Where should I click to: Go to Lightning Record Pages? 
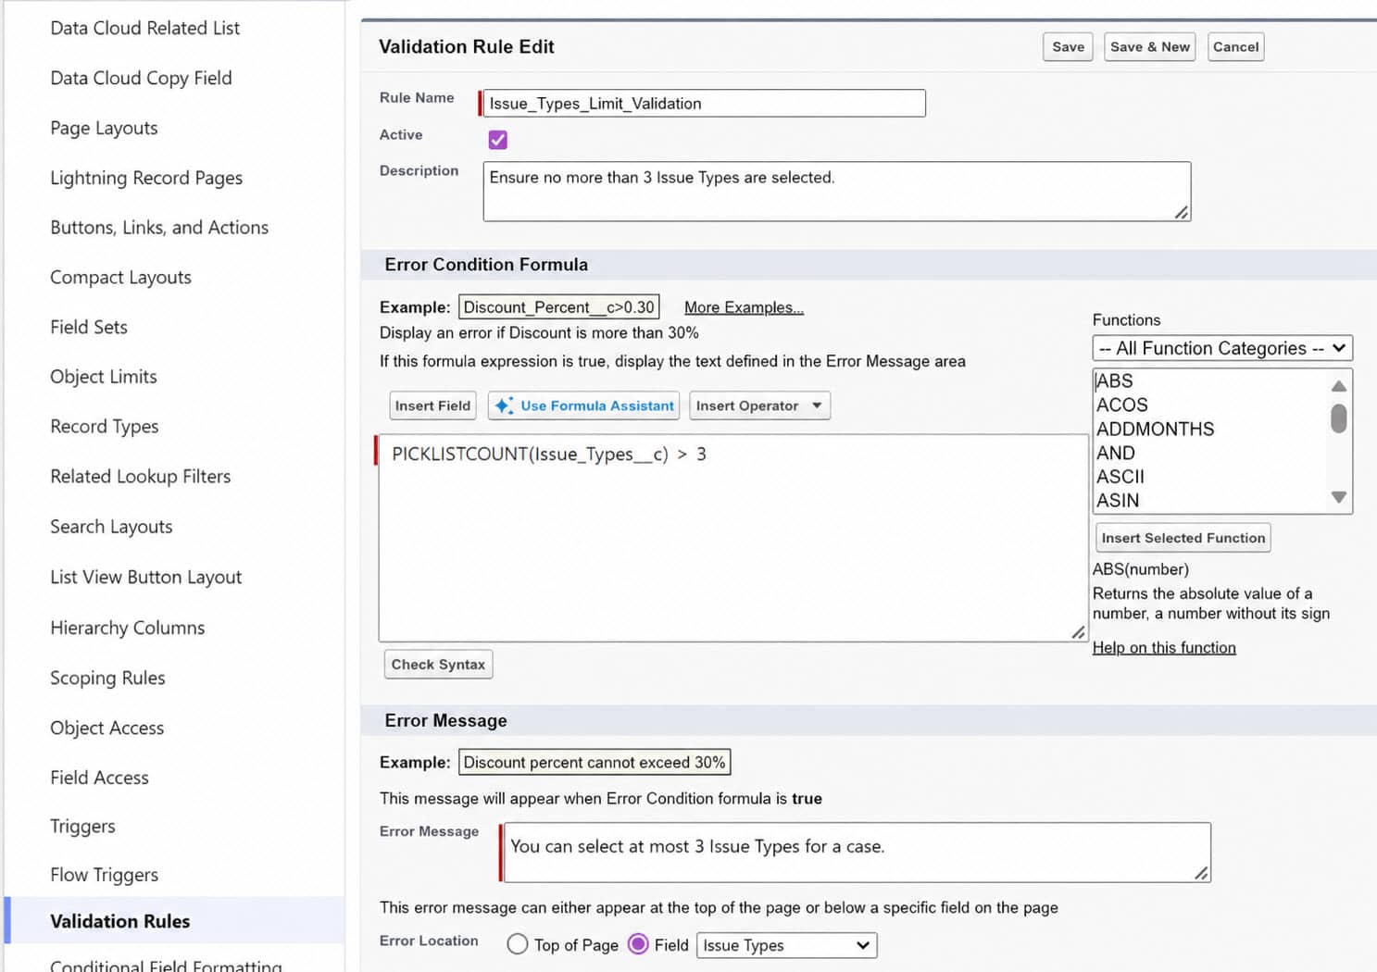(x=146, y=178)
